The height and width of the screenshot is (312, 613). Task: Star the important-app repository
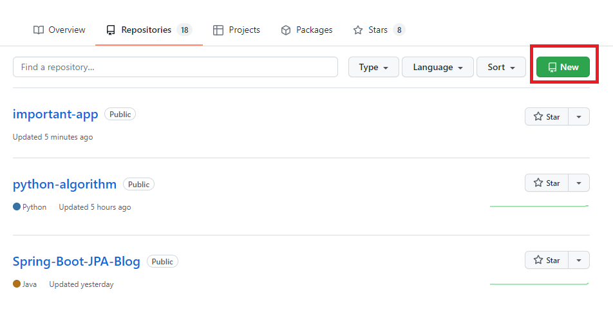pyautogui.click(x=547, y=116)
